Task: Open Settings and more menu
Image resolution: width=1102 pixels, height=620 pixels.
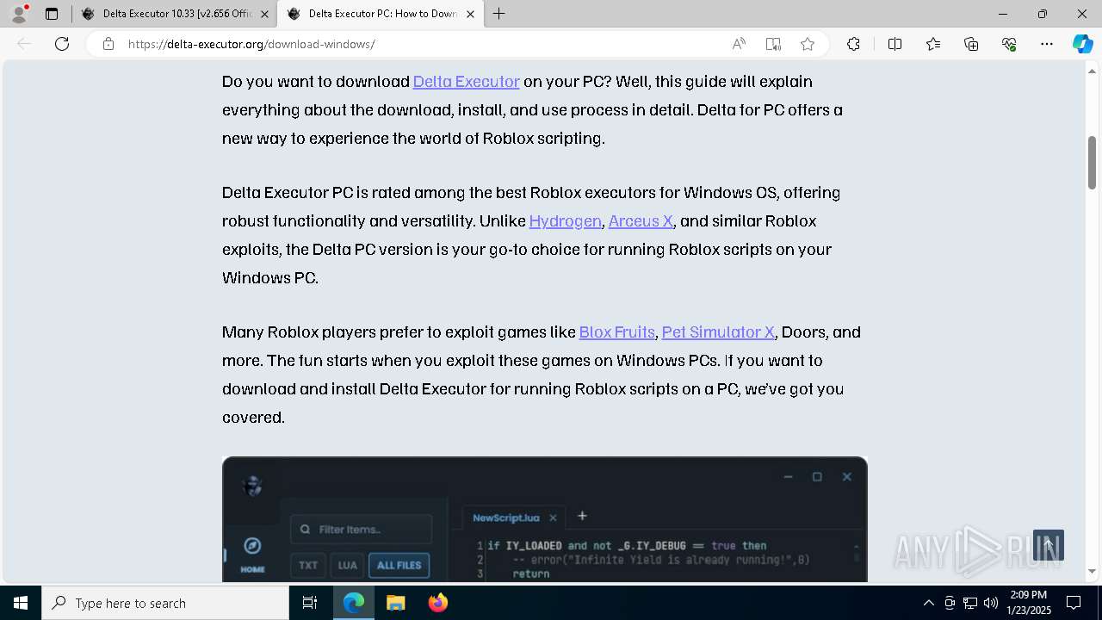Action: coord(1047,44)
